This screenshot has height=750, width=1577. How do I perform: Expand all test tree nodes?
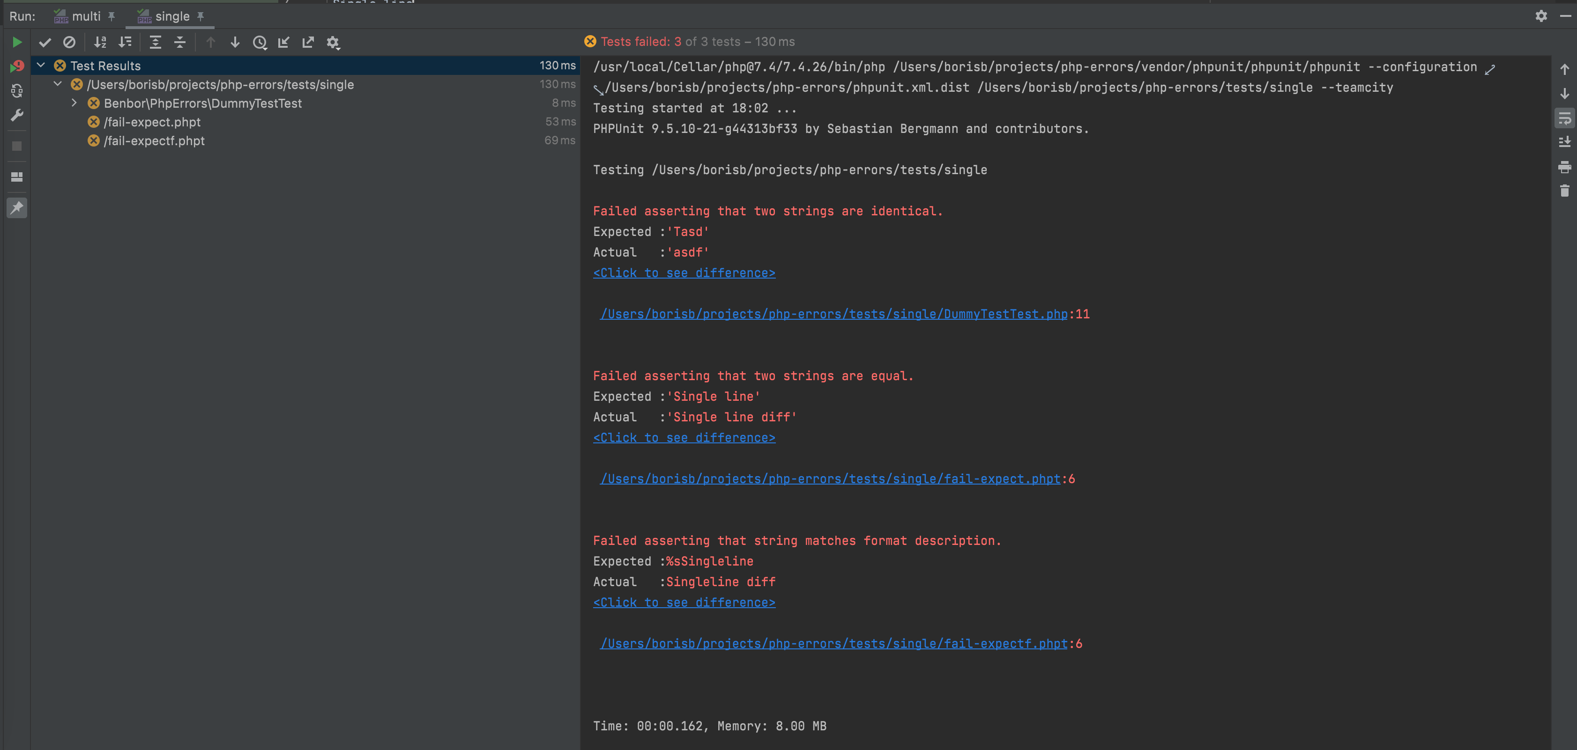156,42
